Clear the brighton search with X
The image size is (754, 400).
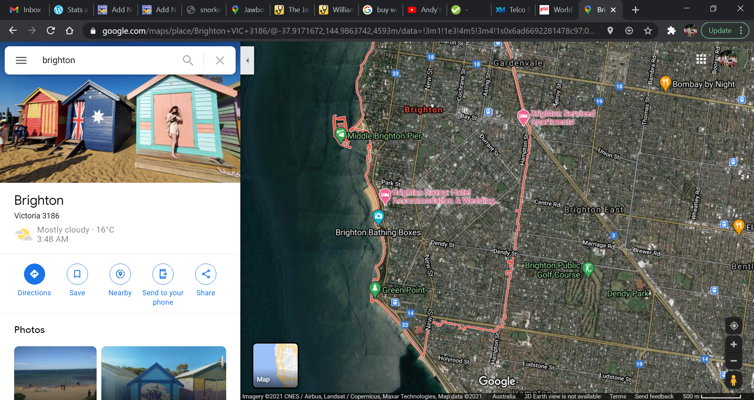point(220,60)
